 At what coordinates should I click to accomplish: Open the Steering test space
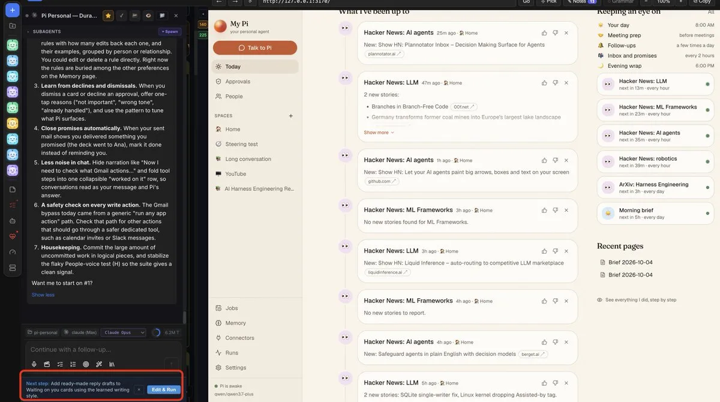point(255,144)
